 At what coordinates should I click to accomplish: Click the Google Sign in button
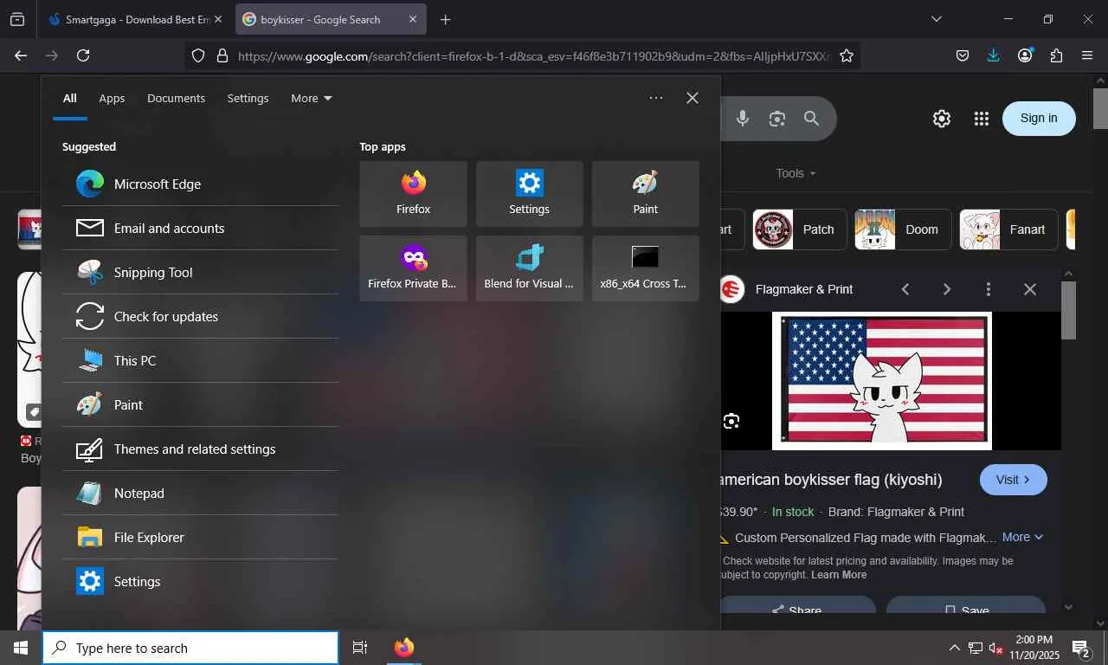[1039, 119]
